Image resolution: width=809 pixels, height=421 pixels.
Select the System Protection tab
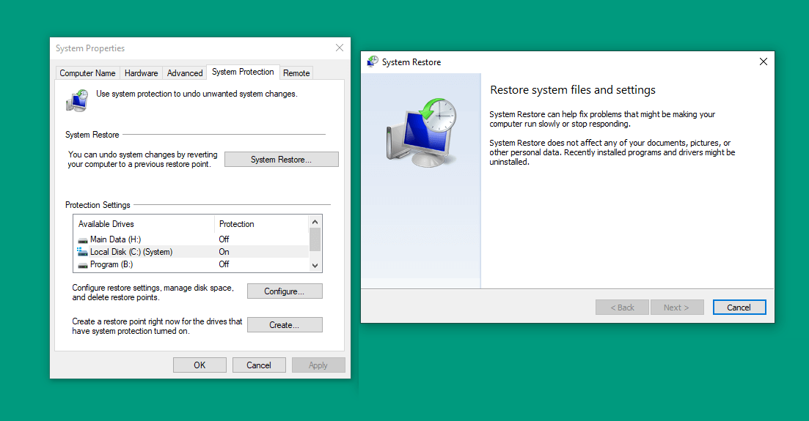(243, 72)
